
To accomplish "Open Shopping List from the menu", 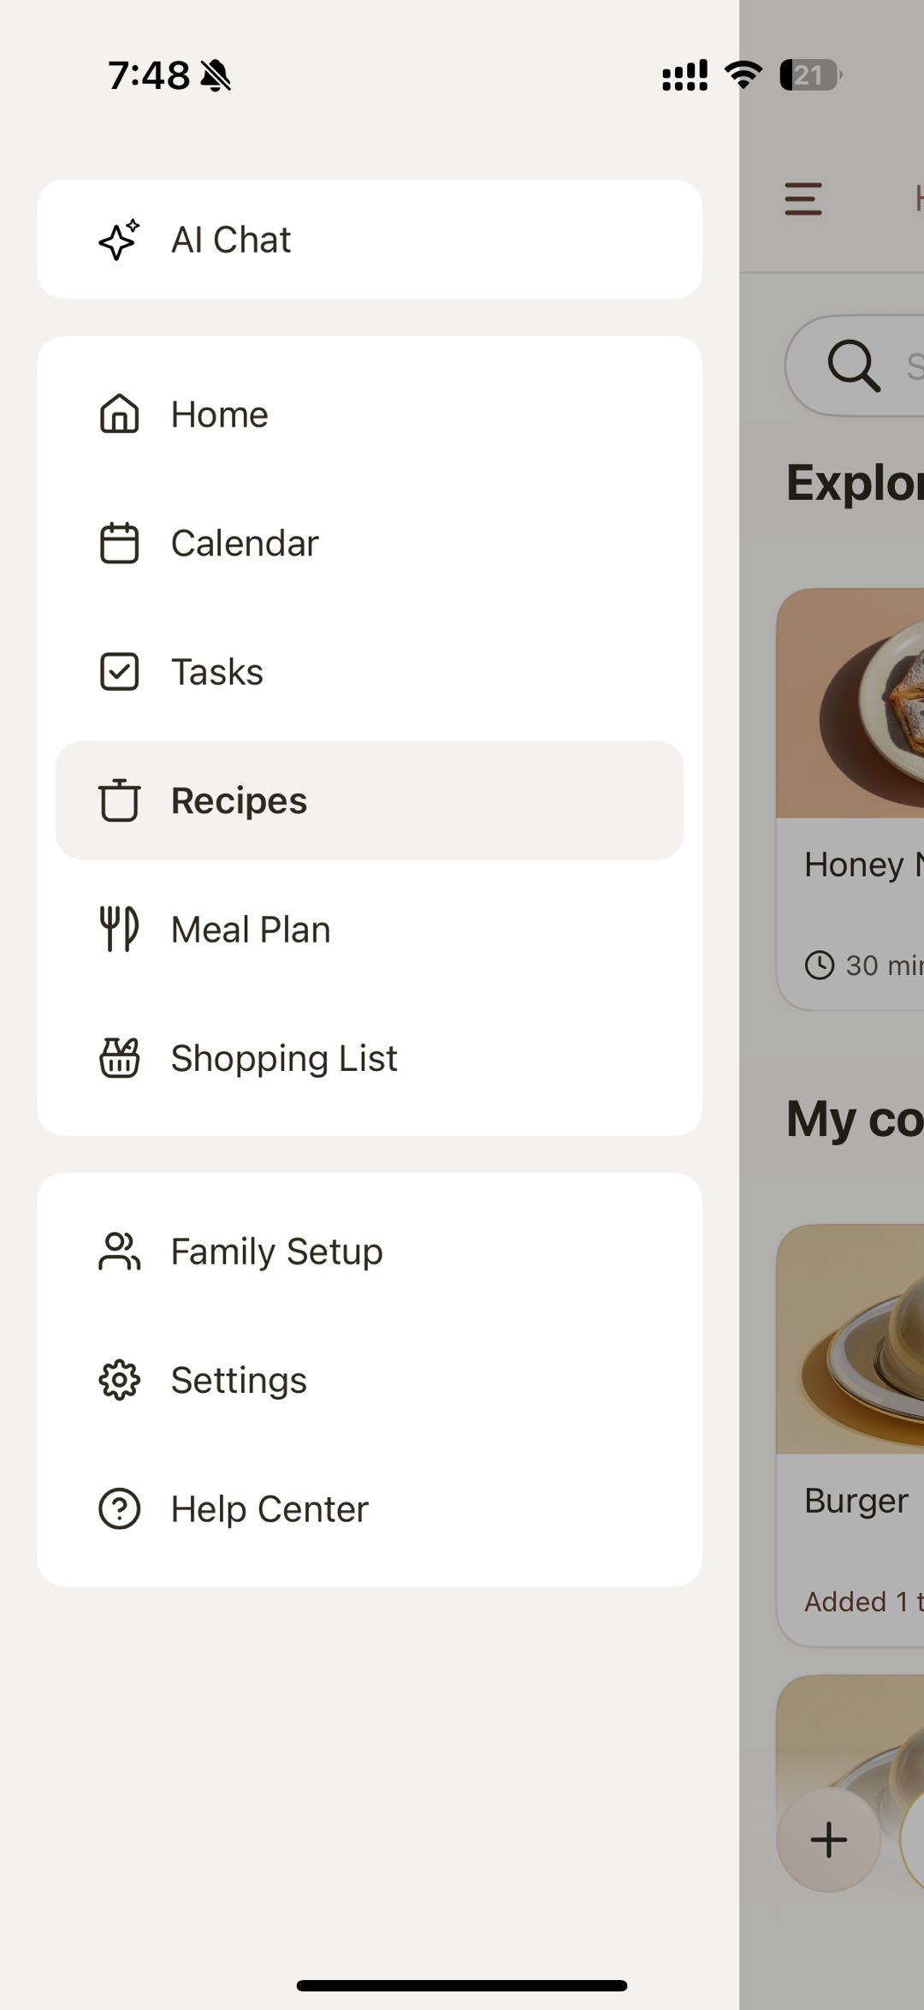I will click(x=284, y=1059).
